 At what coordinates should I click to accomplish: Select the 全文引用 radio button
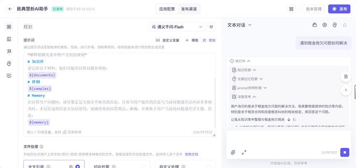(78, 167)
